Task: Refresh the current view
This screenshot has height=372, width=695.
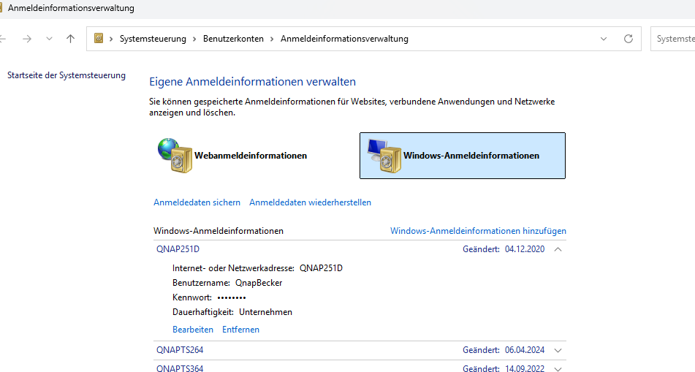Action: tap(628, 39)
